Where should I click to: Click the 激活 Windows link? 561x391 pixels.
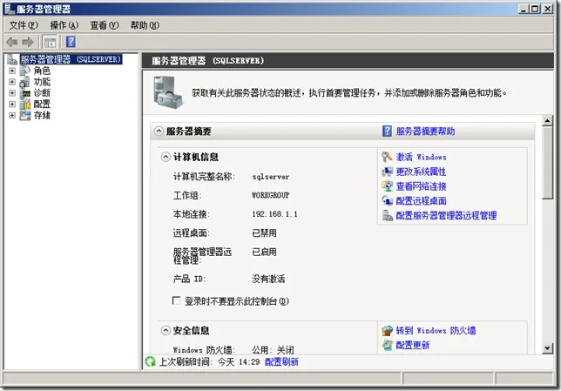[421, 157]
